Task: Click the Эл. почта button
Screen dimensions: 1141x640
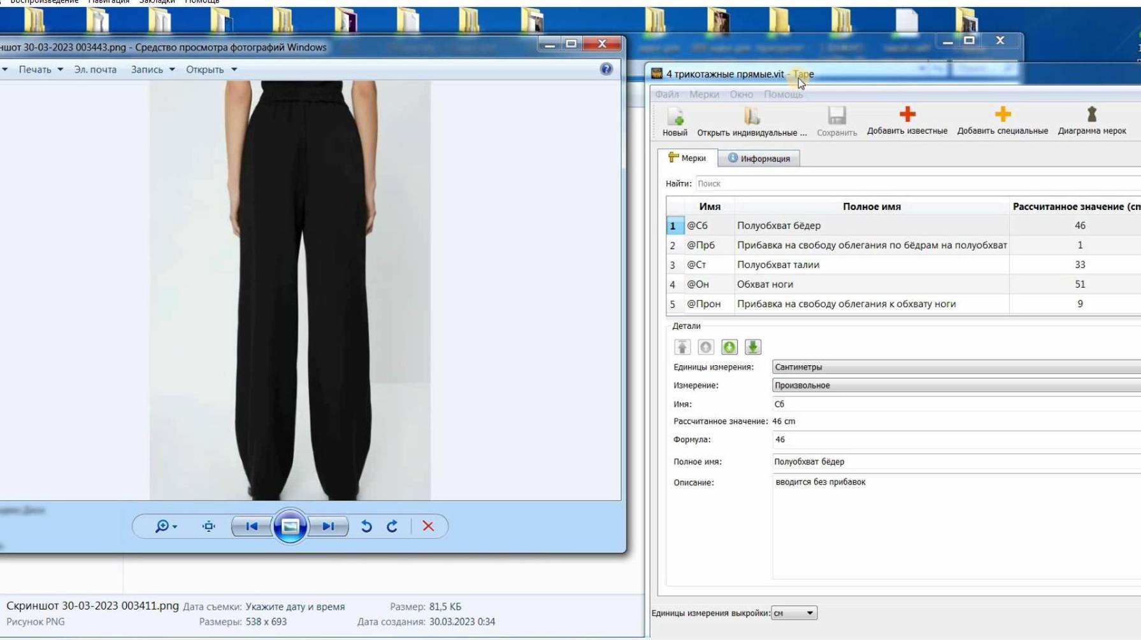Action: (95, 69)
